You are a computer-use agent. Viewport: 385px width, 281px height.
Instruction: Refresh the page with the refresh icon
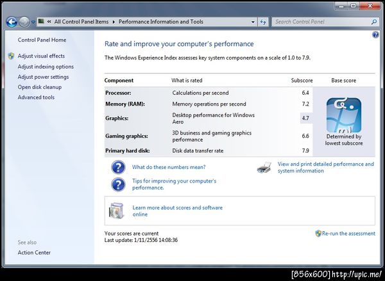point(263,22)
